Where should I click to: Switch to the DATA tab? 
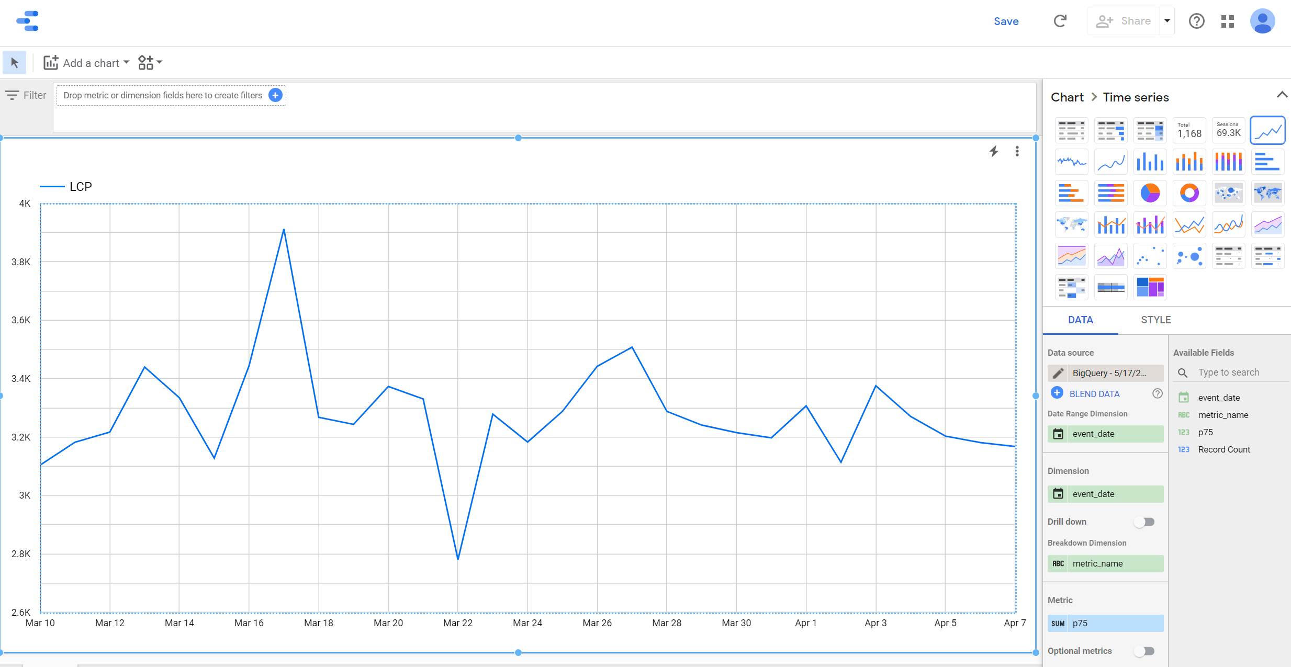coord(1079,319)
